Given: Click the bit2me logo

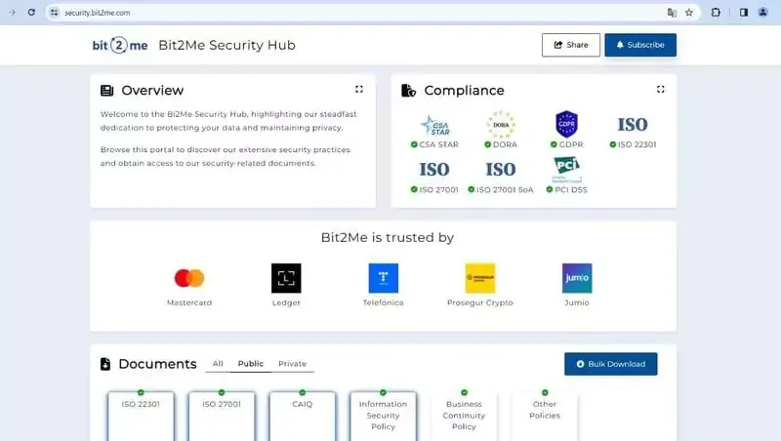Looking at the screenshot, I should click(120, 45).
